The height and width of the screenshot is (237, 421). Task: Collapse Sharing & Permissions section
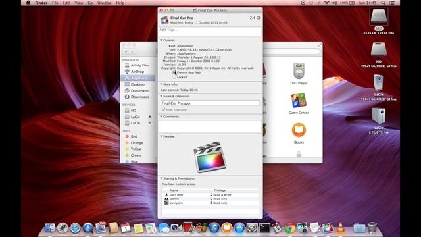point(161,178)
